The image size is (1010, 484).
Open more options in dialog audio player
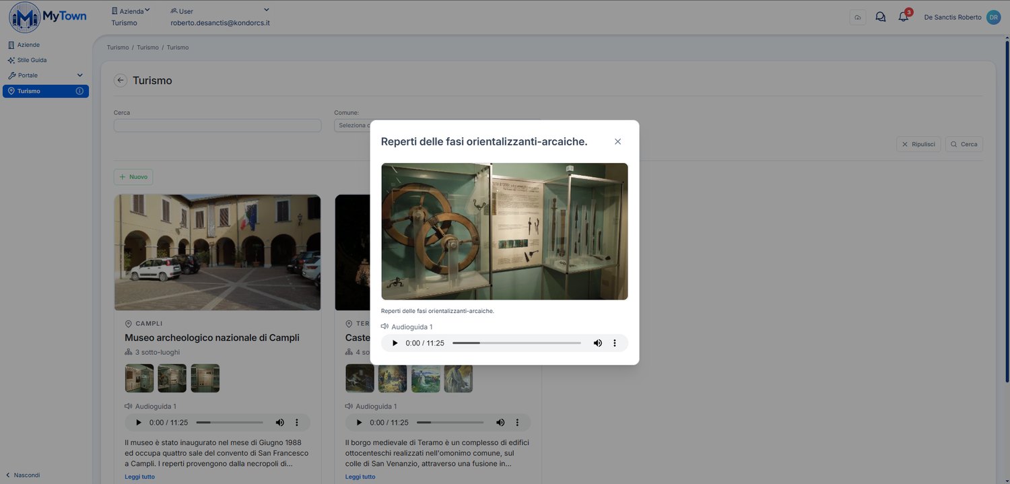(614, 343)
